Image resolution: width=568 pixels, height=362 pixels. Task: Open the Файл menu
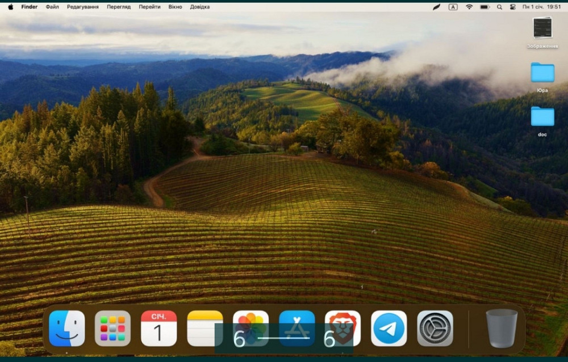click(51, 7)
